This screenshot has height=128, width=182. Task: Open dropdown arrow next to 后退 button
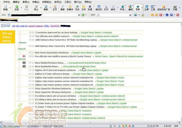(x=21, y=8)
